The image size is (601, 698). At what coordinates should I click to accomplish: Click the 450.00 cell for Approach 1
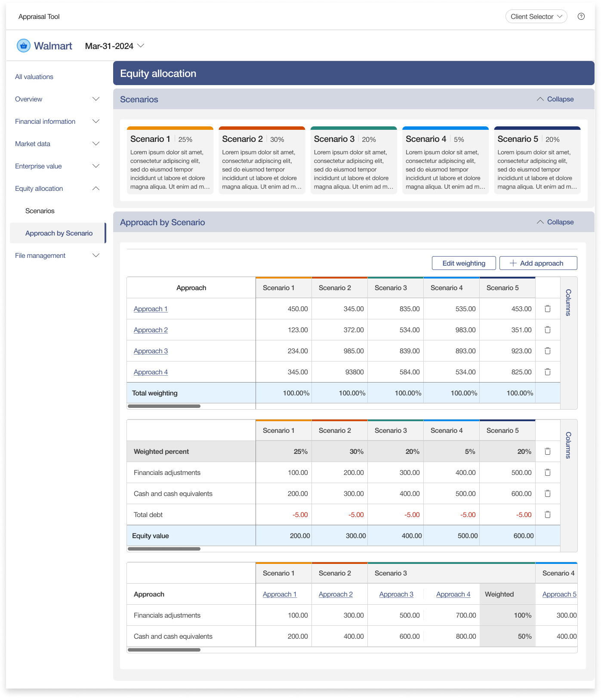(284, 309)
